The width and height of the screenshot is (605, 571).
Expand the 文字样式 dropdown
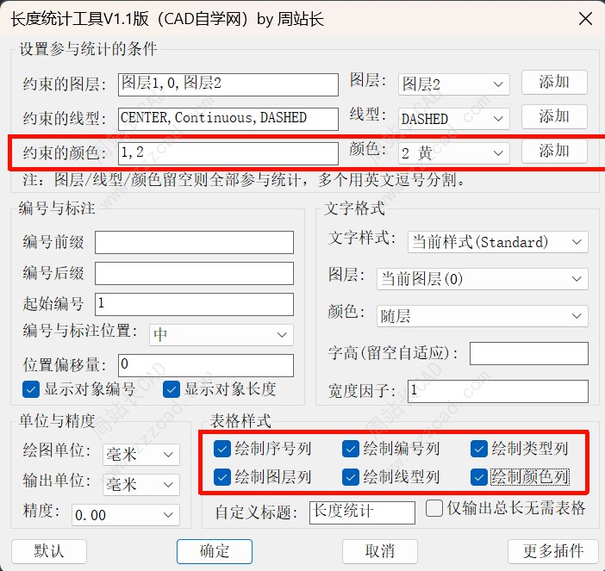tap(497, 242)
